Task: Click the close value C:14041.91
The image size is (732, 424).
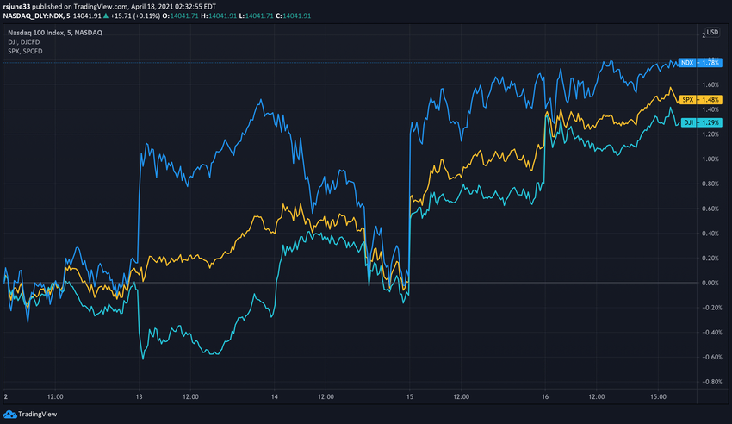Action: [x=293, y=16]
